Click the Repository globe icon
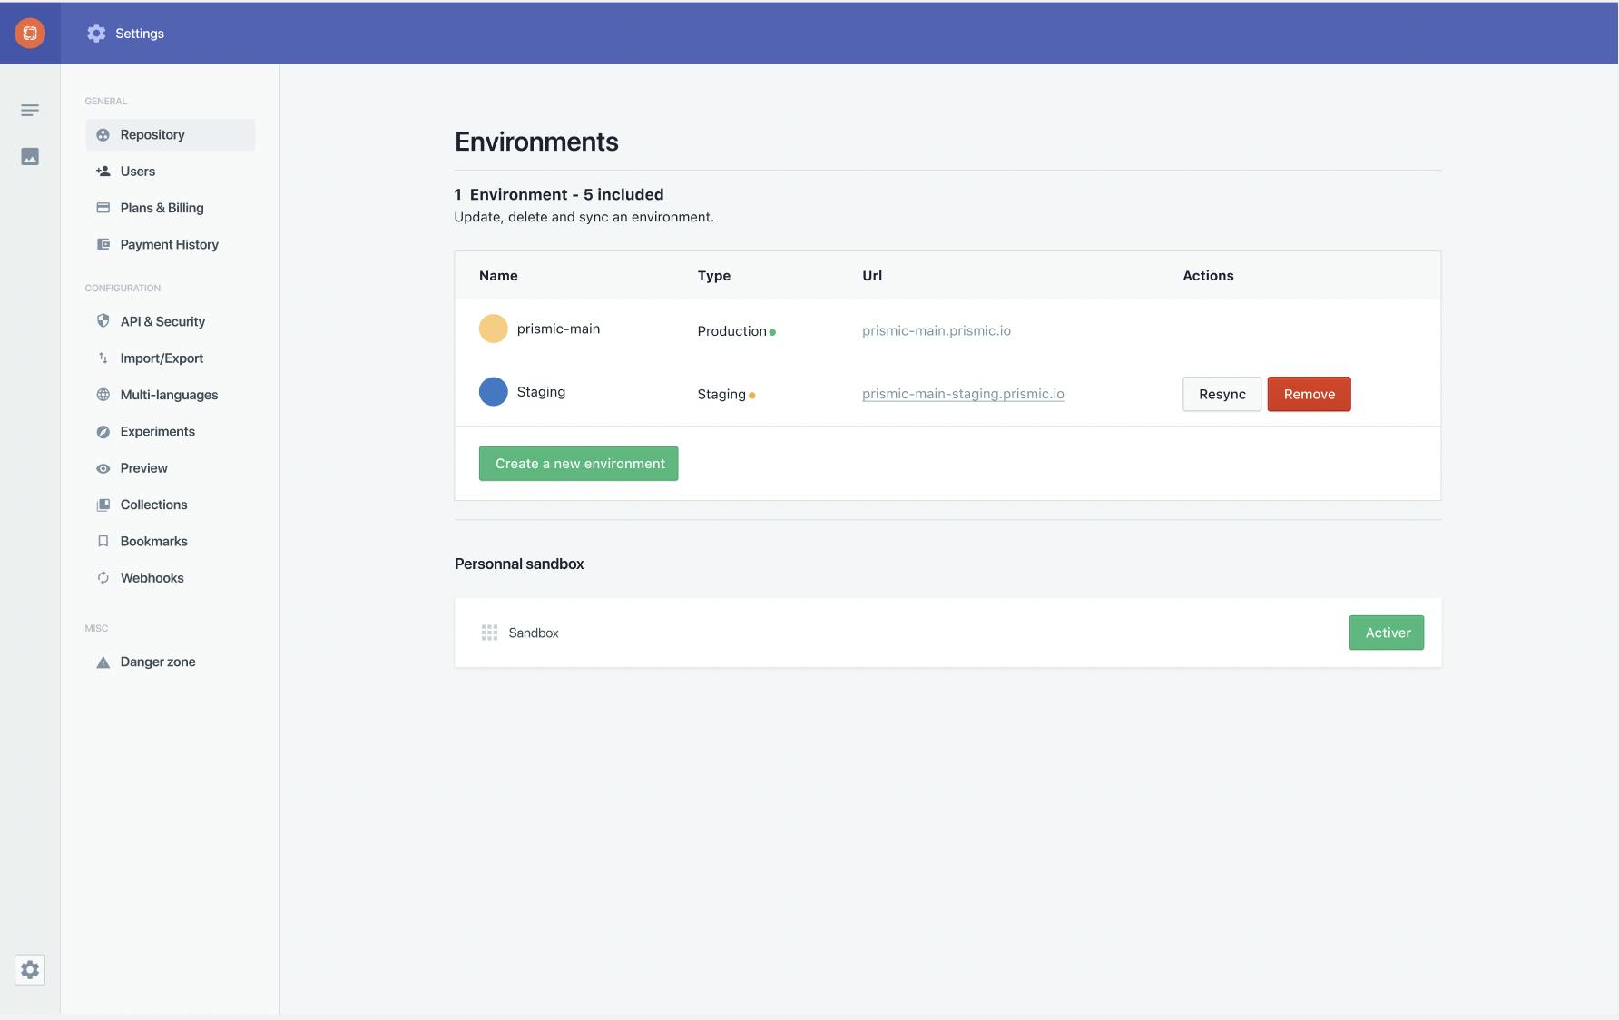 coord(103,135)
